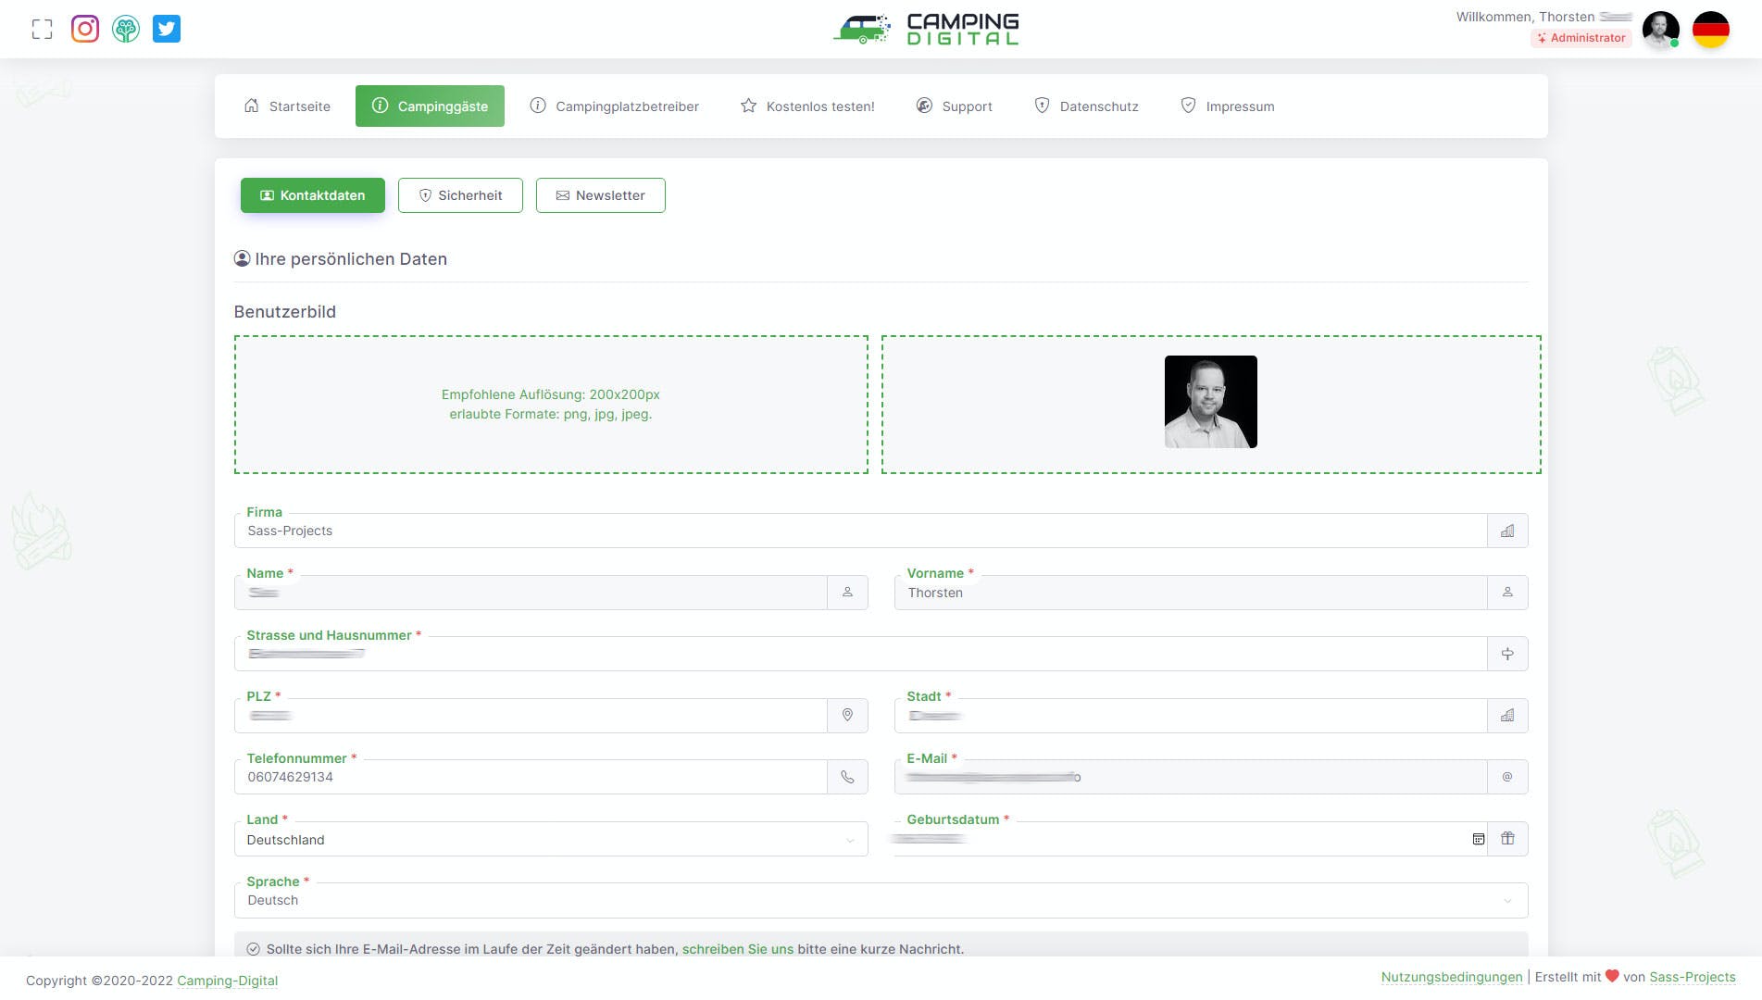Image resolution: width=1762 pixels, height=1000 pixels.
Task: Click the phone icon beside Telefonnummer
Action: point(847,777)
